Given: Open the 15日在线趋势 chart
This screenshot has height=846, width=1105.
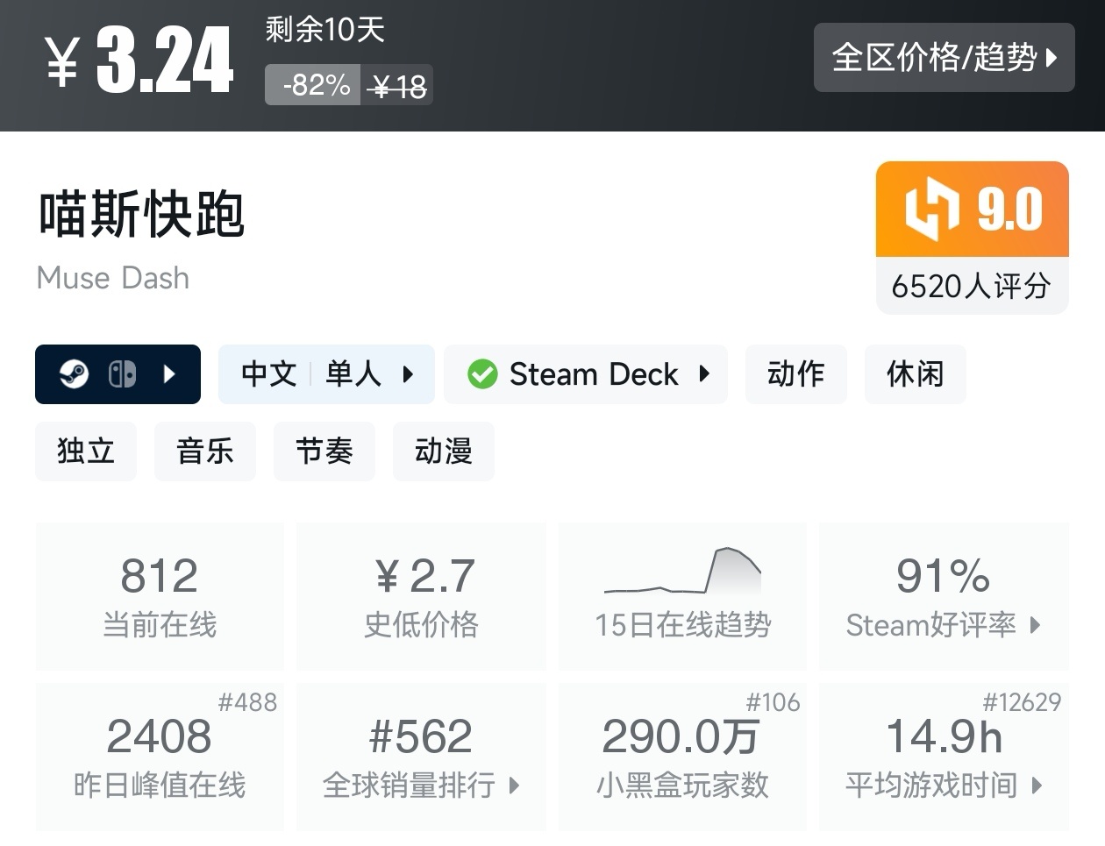Looking at the screenshot, I should tap(682, 596).
